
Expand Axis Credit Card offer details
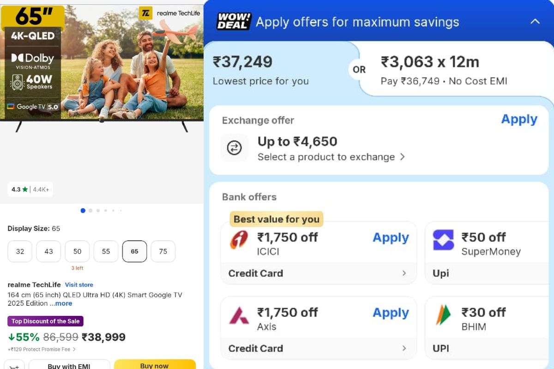point(404,348)
